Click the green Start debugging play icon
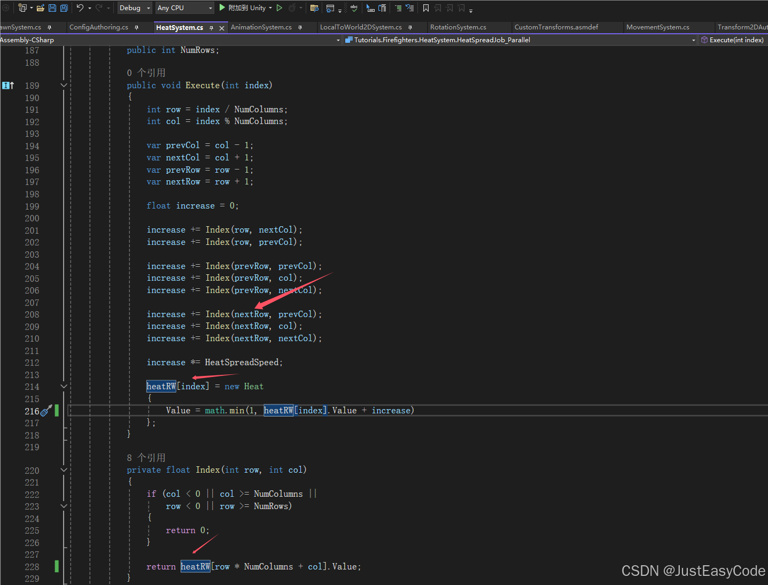This screenshot has height=585, width=768. point(222,7)
